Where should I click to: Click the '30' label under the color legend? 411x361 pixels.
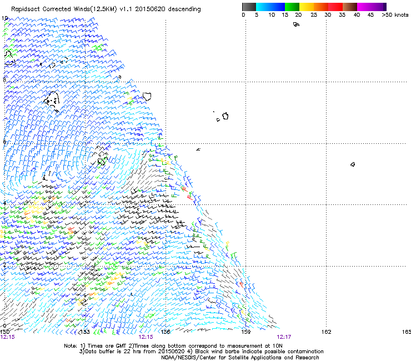click(x=328, y=15)
